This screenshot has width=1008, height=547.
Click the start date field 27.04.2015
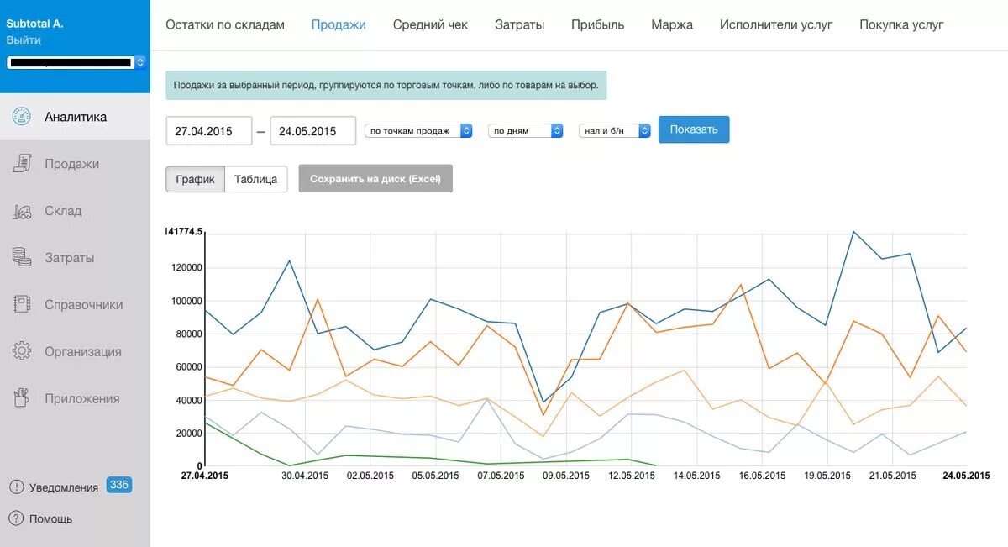coord(208,130)
